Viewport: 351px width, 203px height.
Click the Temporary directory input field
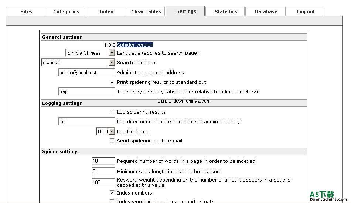(87, 92)
